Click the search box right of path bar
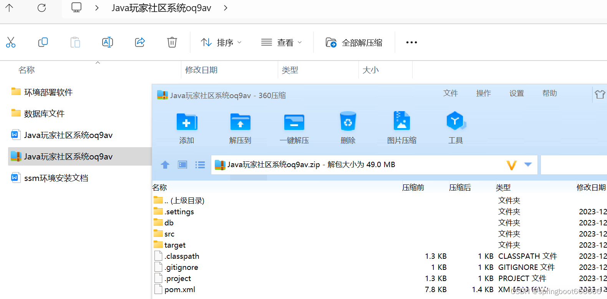The image size is (607, 299). click(574, 165)
